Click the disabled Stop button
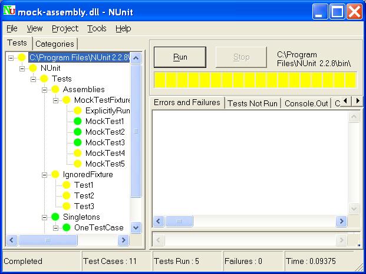The image size is (366, 274). [x=241, y=57]
